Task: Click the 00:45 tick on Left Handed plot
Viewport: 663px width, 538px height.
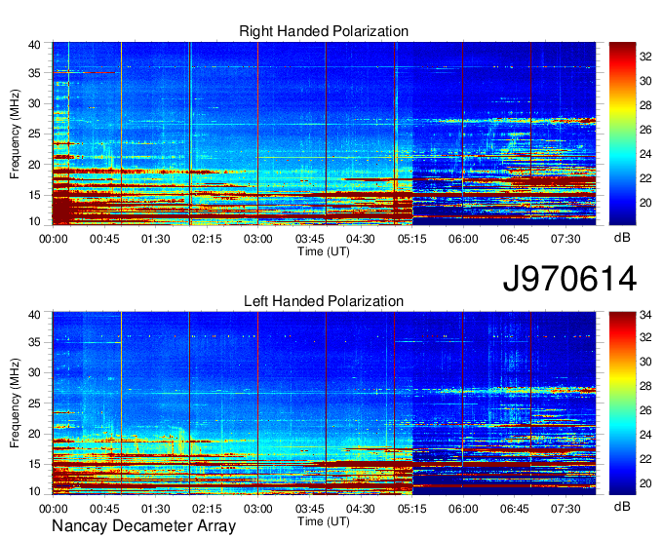Action: point(104,509)
